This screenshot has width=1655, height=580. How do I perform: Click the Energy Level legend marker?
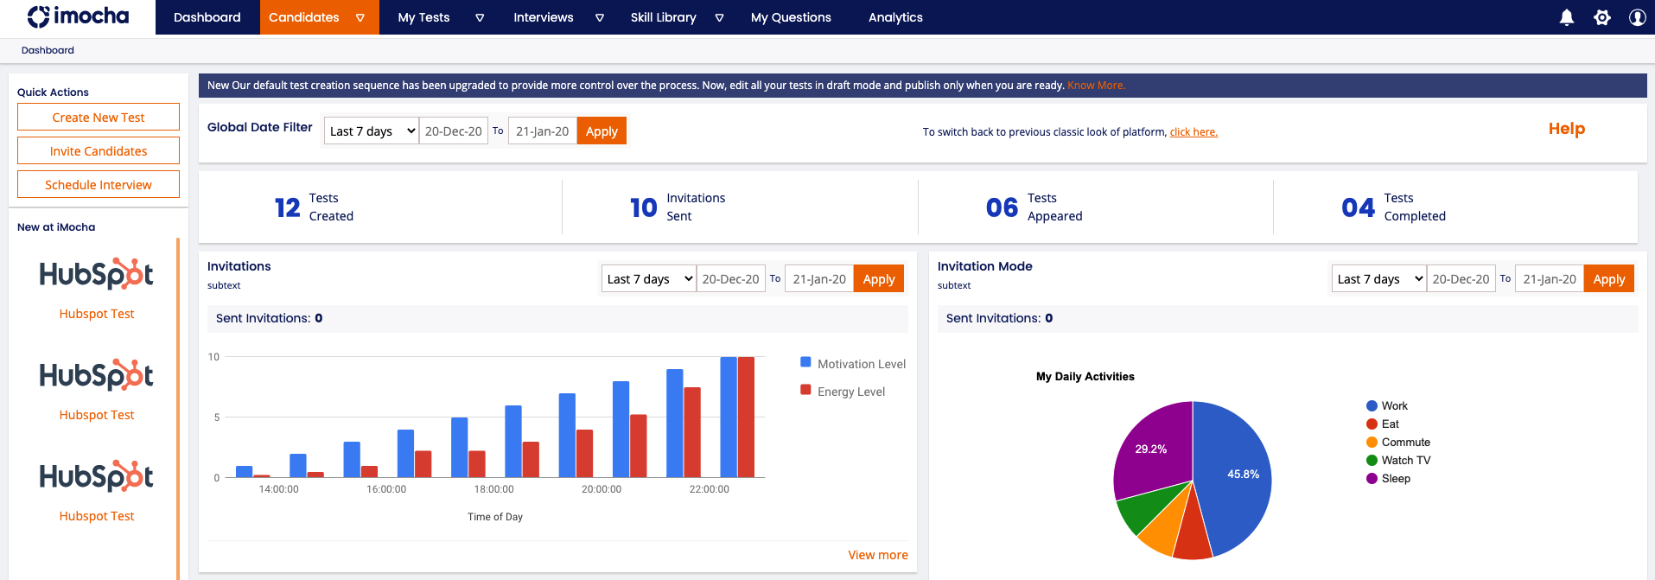click(805, 390)
